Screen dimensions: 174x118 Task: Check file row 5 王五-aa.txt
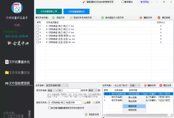coord(38,39)
